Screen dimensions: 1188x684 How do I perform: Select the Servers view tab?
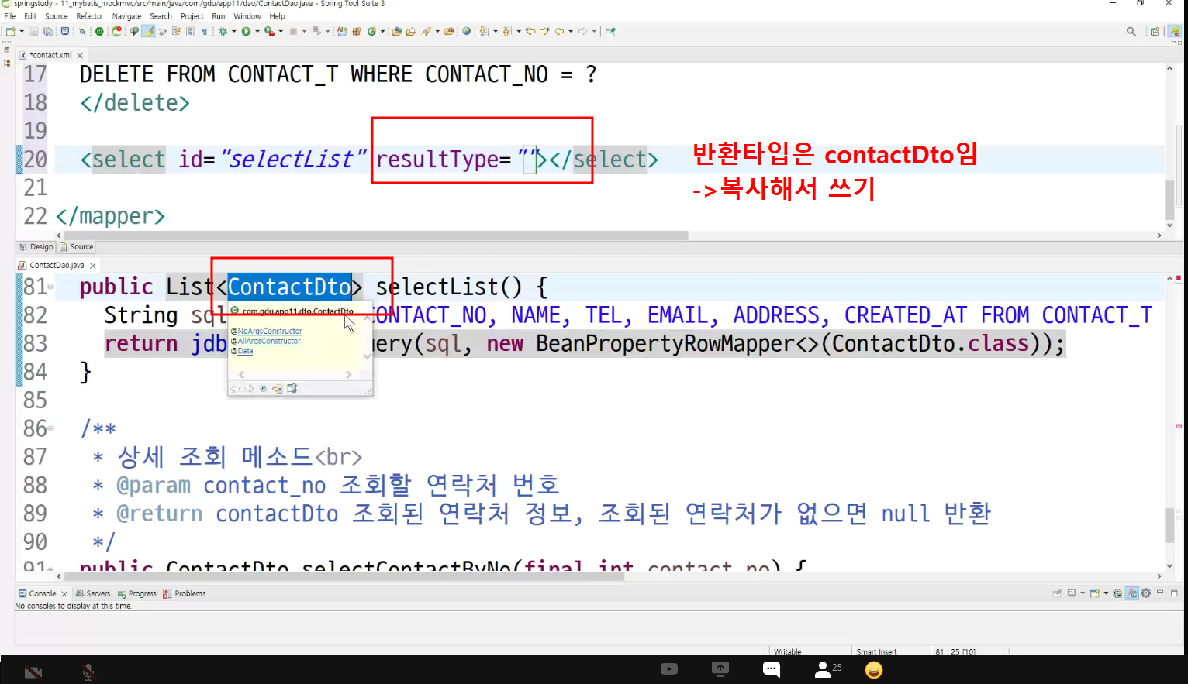point(93,594)
